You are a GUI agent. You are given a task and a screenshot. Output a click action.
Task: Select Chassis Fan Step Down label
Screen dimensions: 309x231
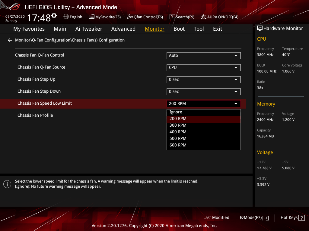(39, 91)
